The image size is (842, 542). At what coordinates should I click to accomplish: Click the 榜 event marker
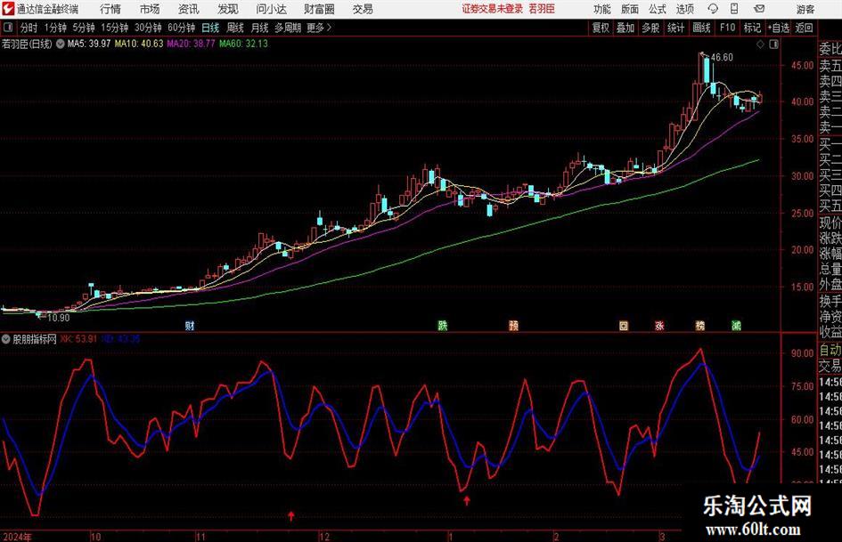coord(700,325)
